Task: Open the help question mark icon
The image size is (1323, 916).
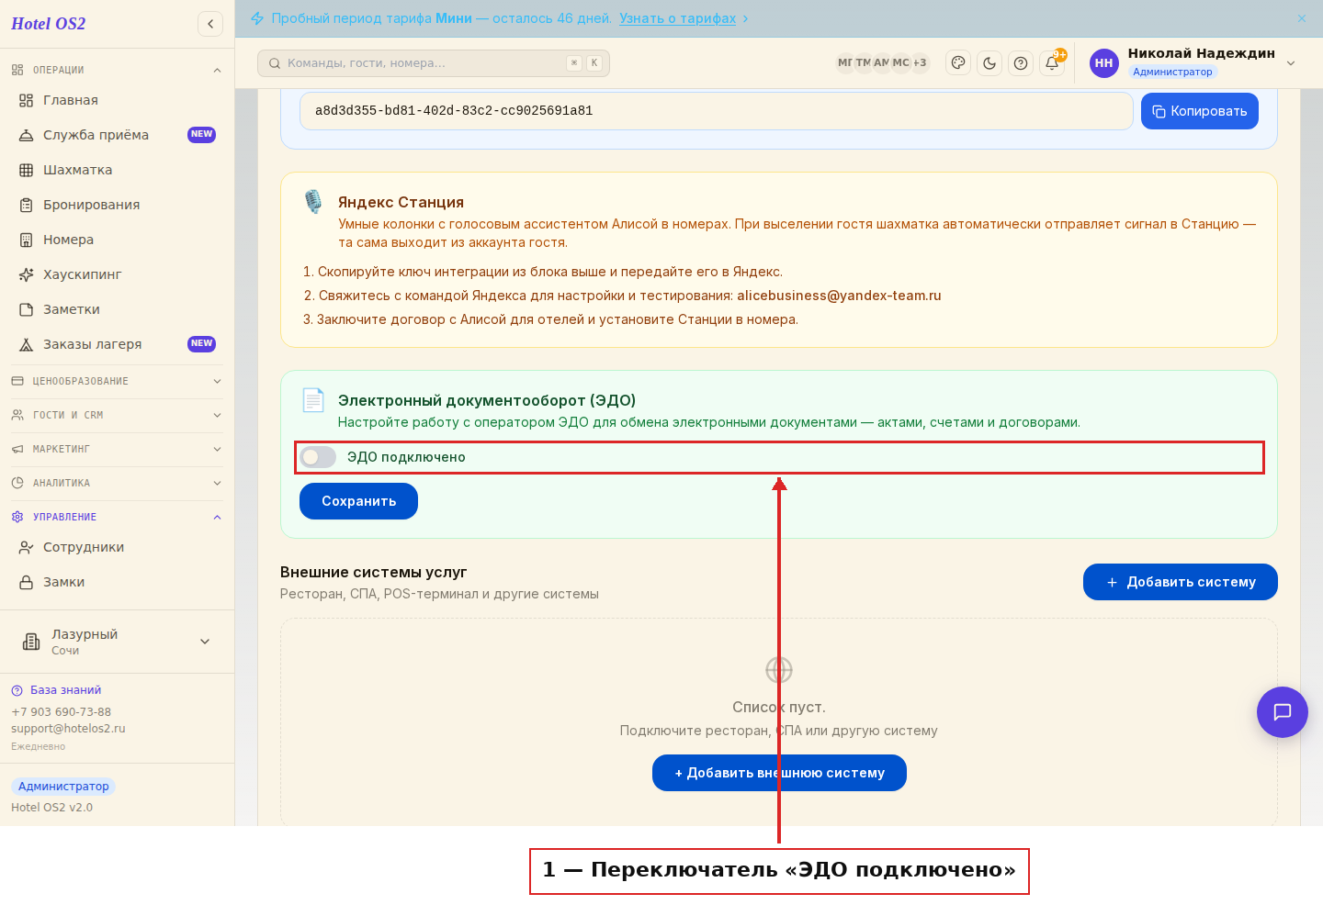Action: pos(1021,63)
